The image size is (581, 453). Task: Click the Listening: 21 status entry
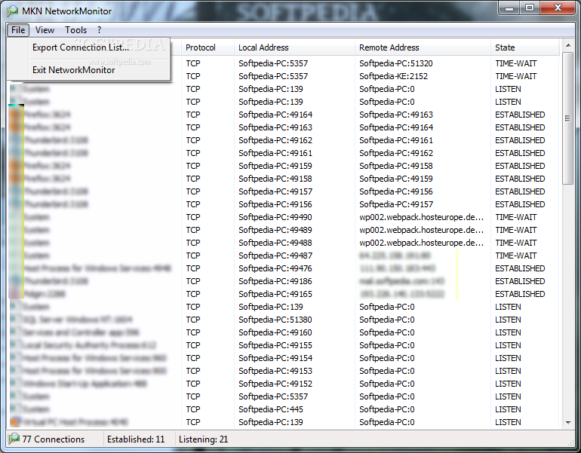pos(203,439)
